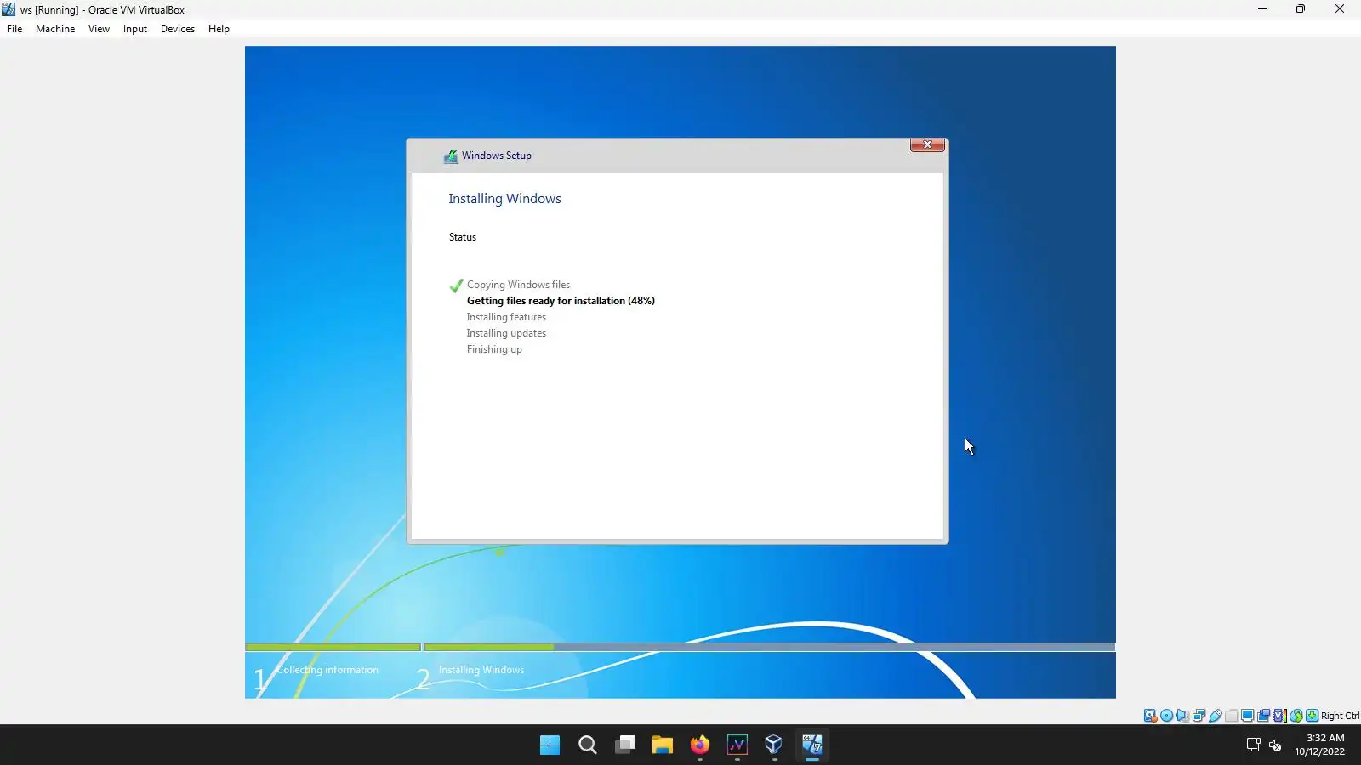Open the Devices menu
1361x765 pixels.
(x=178, y=29)
